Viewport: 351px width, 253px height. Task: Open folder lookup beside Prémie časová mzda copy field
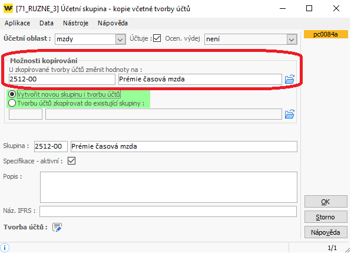click(289, 80)
